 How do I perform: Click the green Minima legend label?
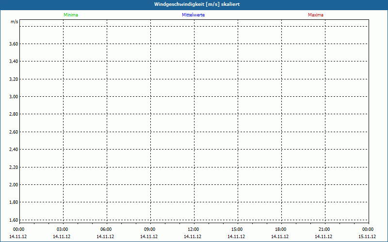tap(71, 15)
